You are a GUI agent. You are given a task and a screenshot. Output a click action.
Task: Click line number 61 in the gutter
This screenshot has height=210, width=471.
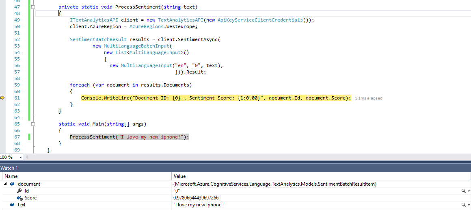tap(17, 98)
